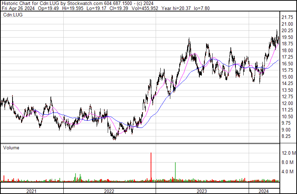
Task: Click the 4.0 M volume axis label
Action: (x=288, y=172)
